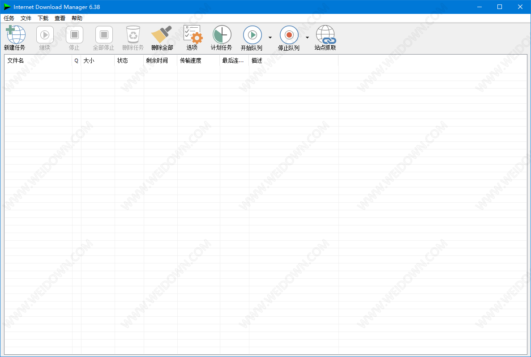Click the 开始队列 (start queue) icon
531x357 pixels.
click(253, 34)
